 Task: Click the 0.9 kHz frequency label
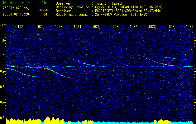point(2,71)
